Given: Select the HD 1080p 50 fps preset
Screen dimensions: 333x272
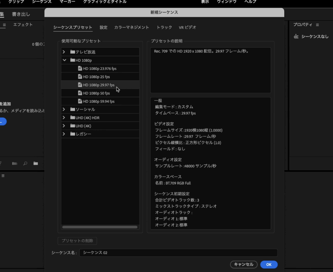Looking at the screenshot, I should (x=96, y=93).
